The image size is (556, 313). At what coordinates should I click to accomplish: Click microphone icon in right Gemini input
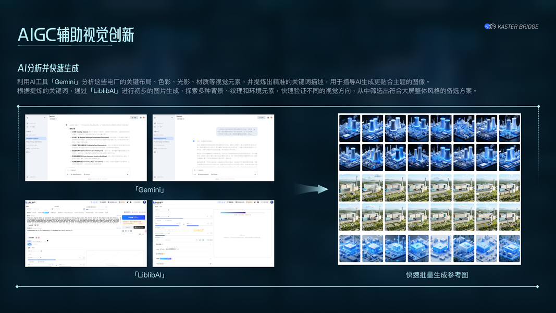255,174
